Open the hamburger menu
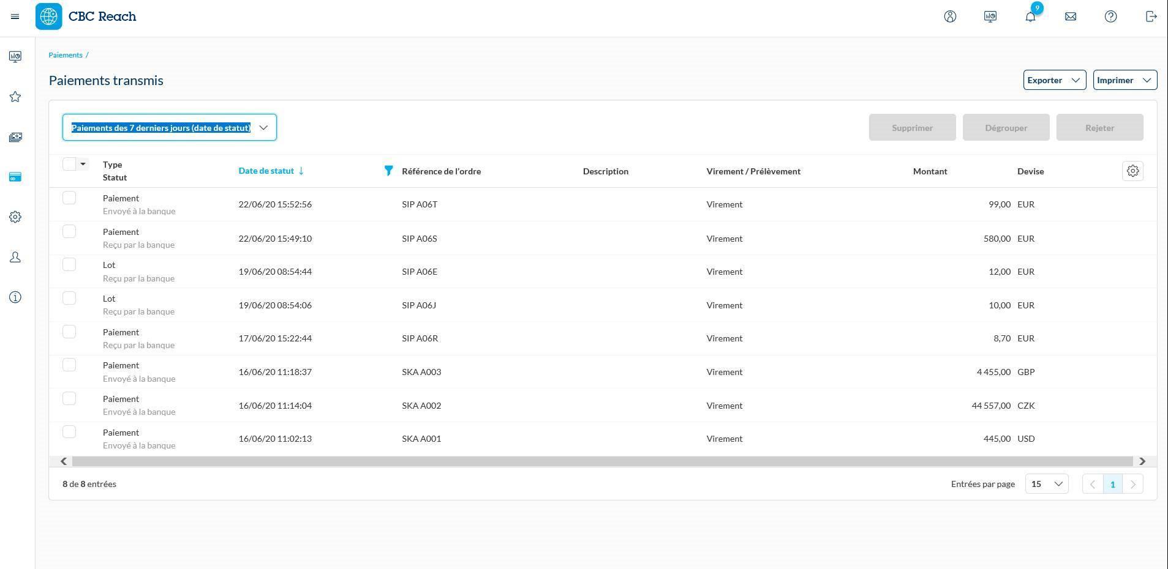Viewport: 1168px width, 569px height. (15, 17)
